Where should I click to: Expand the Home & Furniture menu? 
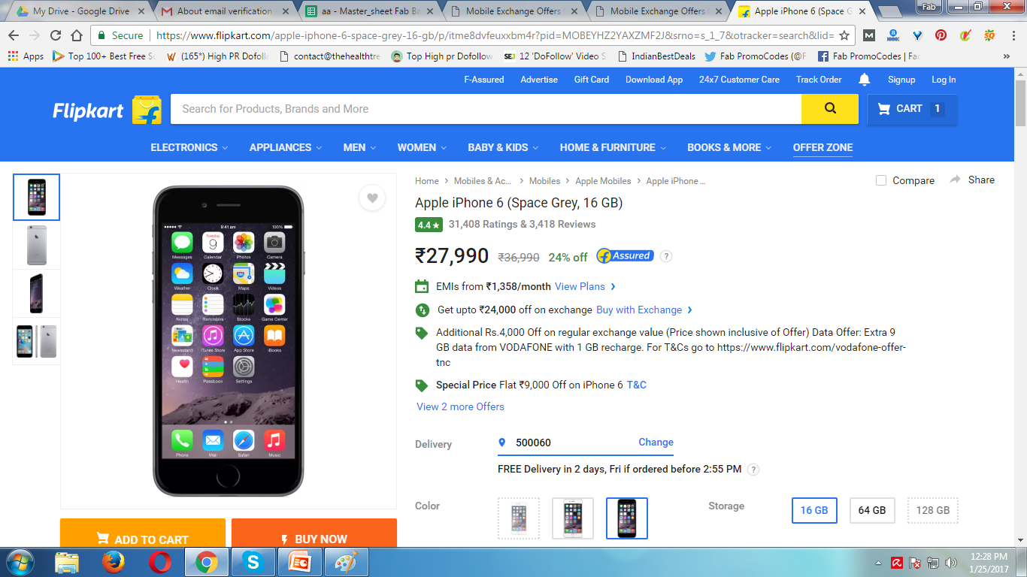tap(613, 147)
